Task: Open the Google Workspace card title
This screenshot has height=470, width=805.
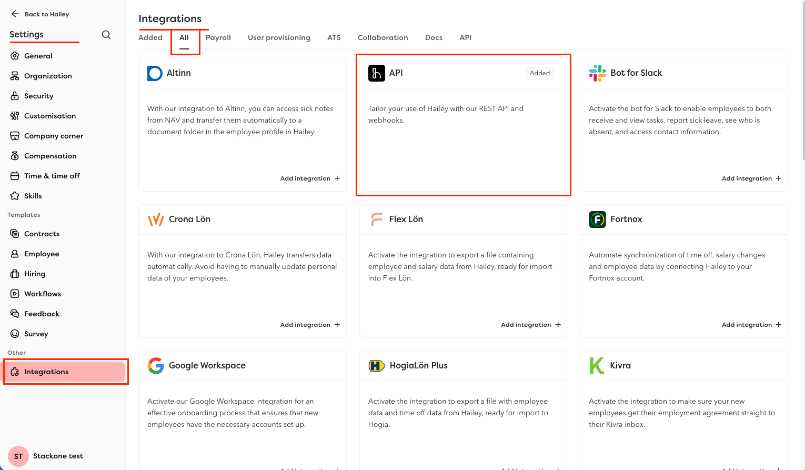Action: (x=207, y=366)
